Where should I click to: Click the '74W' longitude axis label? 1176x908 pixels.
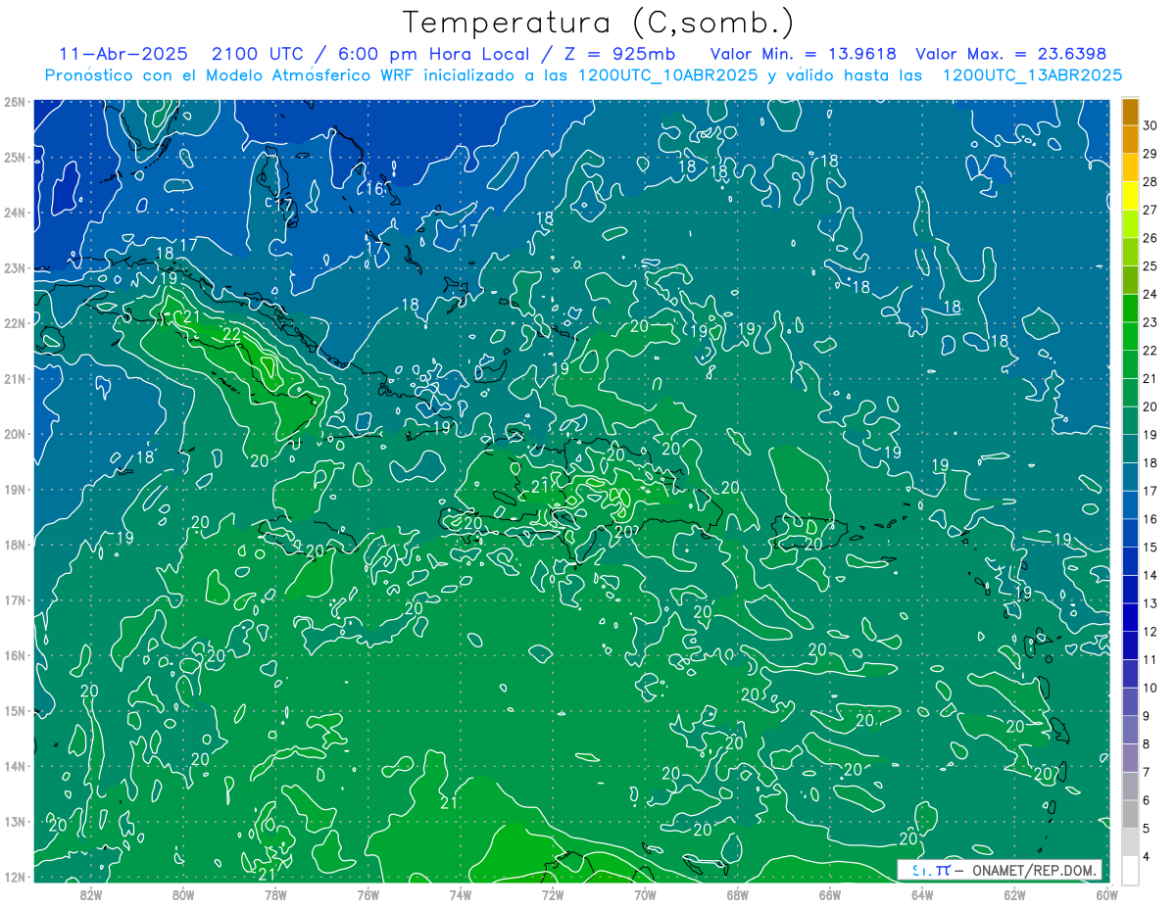point(460,894)
